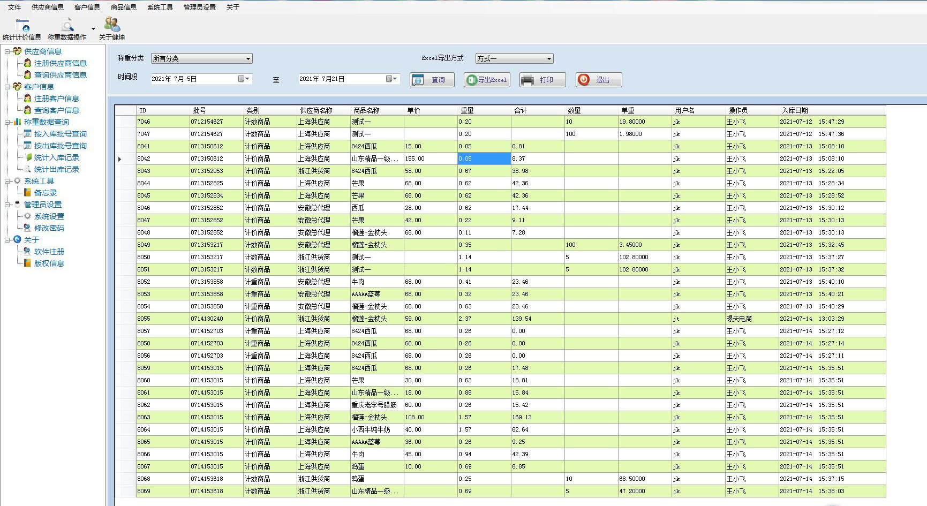Viewport: 927px width, 506px height.
Task: Collapse the 关于 tree node in sidebar
Action: [x=7, y=240]
